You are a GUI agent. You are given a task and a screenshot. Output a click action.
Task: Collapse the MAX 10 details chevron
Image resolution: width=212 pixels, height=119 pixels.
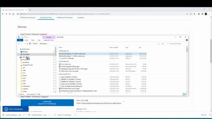point(124,101)
